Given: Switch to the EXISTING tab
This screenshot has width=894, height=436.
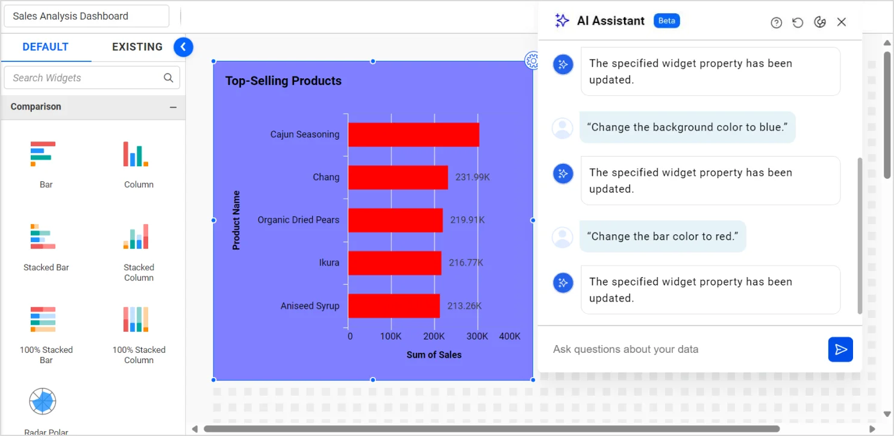Looking at the screenshot, I should (137, 47).
